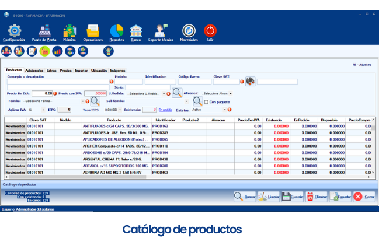Open the Reportes pie chart icon
Screen dimensions: 379x249
coord(117,31)
